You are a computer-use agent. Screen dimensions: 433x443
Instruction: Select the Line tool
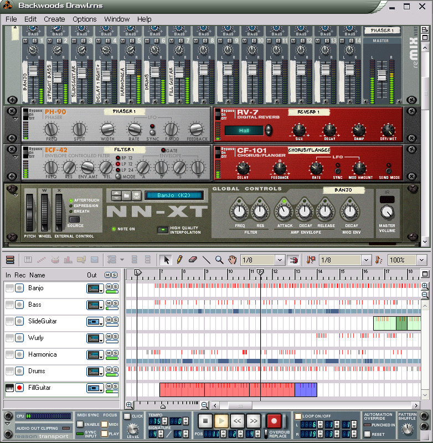tap(206, 260)
